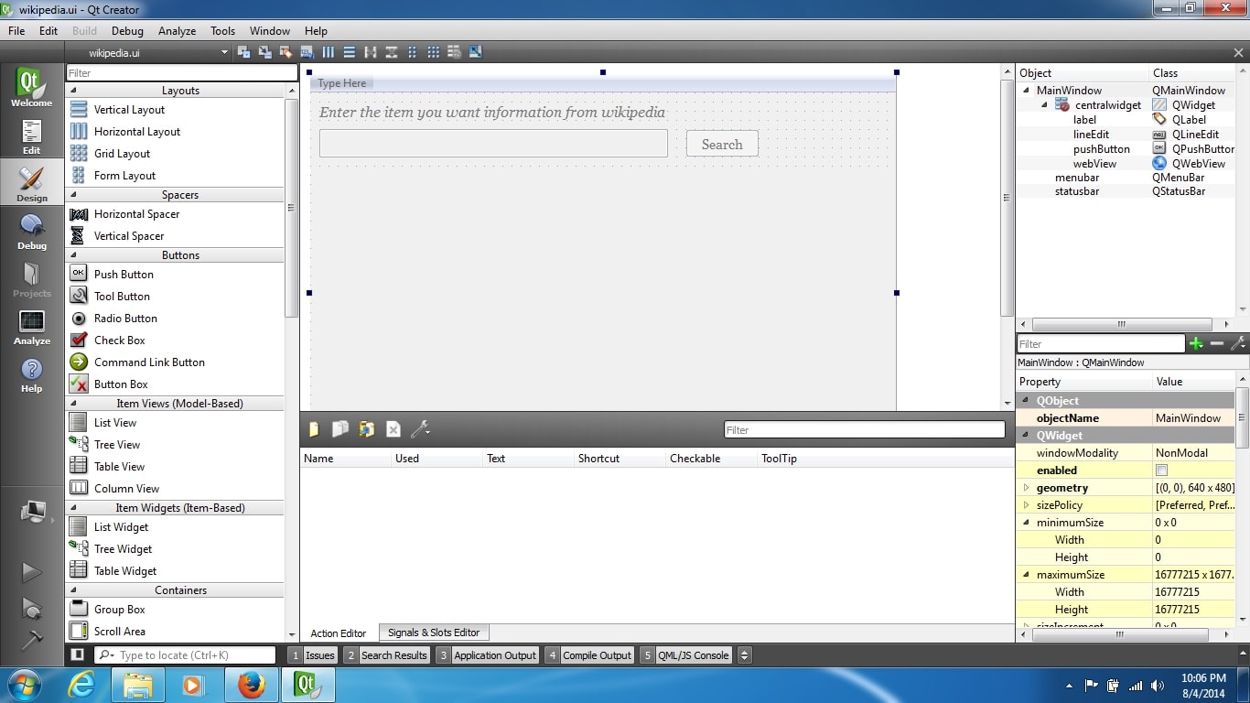The width and height of the screenshot is (1250, 703).
Task: Switch to Welcome mode in the sidebar
Action: click(31, 88)
